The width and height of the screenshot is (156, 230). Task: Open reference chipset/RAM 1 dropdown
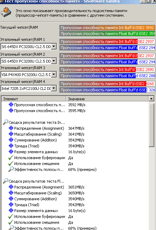pyautogui.click(x=54, y=47)
